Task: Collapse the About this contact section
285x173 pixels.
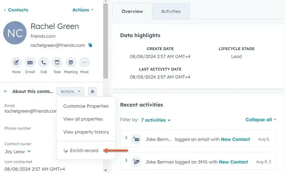Action: [x=5, y=91]
